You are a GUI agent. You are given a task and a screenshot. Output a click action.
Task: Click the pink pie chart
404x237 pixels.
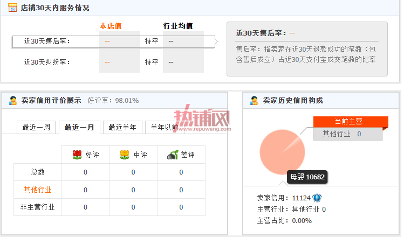[x=283, y=152]
